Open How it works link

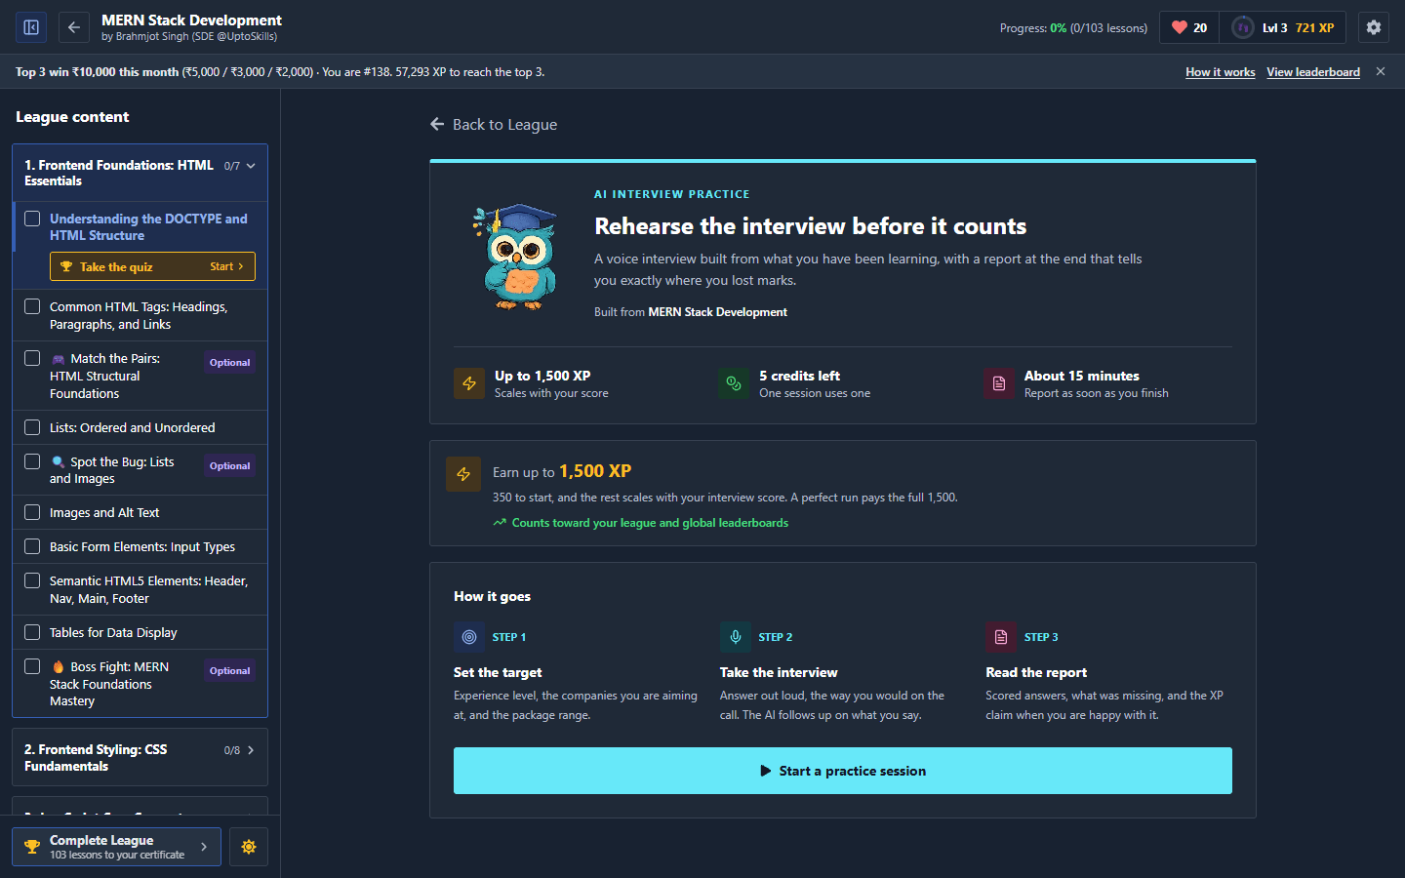1221,72
